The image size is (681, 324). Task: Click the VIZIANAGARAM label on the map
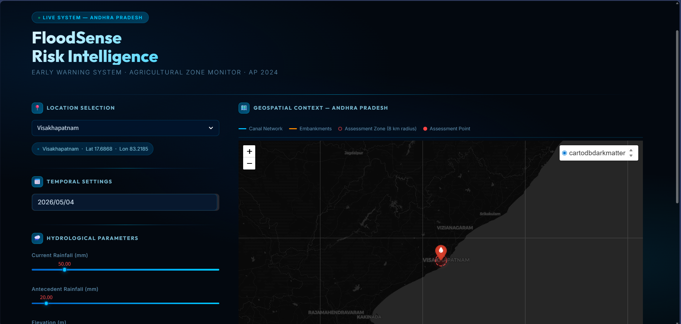(x=455, y=228)
